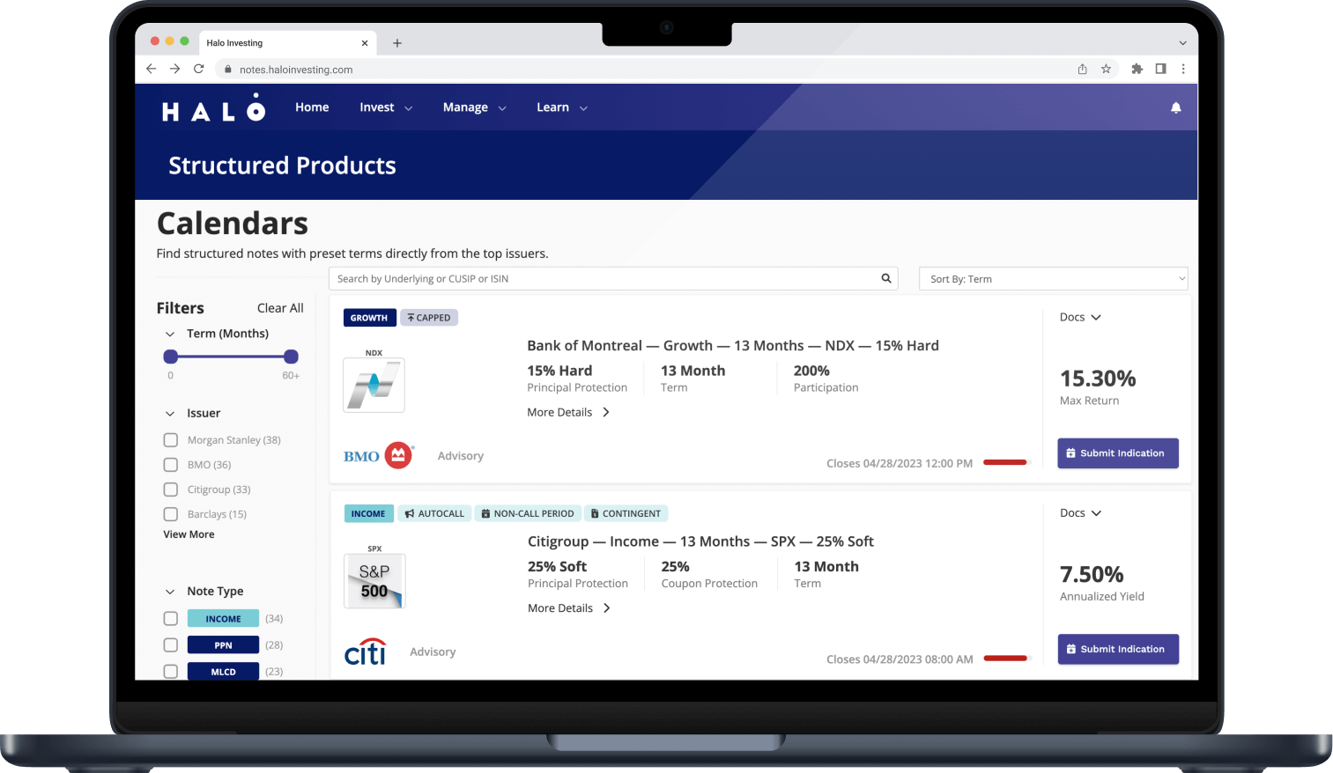
Task: Open the Invest dropdown menu
Action: click(386, 107)
